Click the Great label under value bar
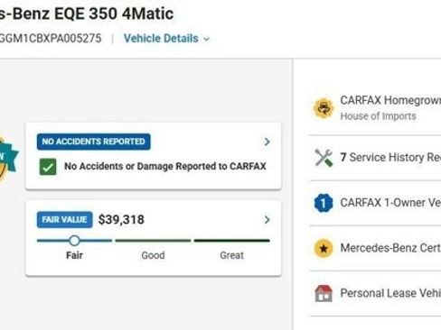This screenshot has width=441, height=330. point(231,255)
